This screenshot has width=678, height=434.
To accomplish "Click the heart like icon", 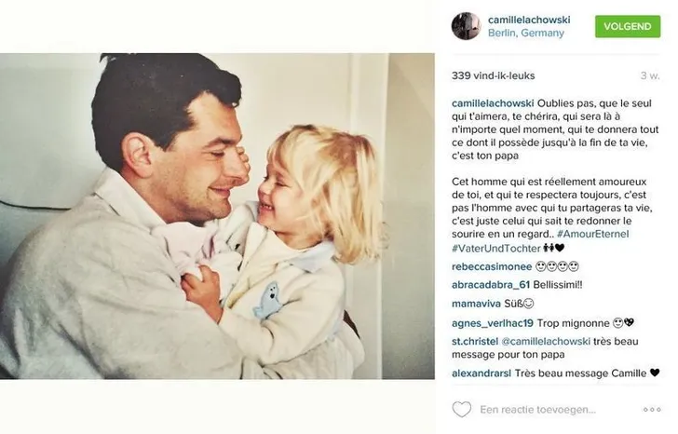I will [x=461, y=410].
